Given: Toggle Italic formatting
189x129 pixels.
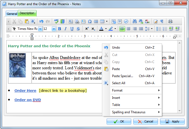Looking at the screenshot, I should 65,29.
